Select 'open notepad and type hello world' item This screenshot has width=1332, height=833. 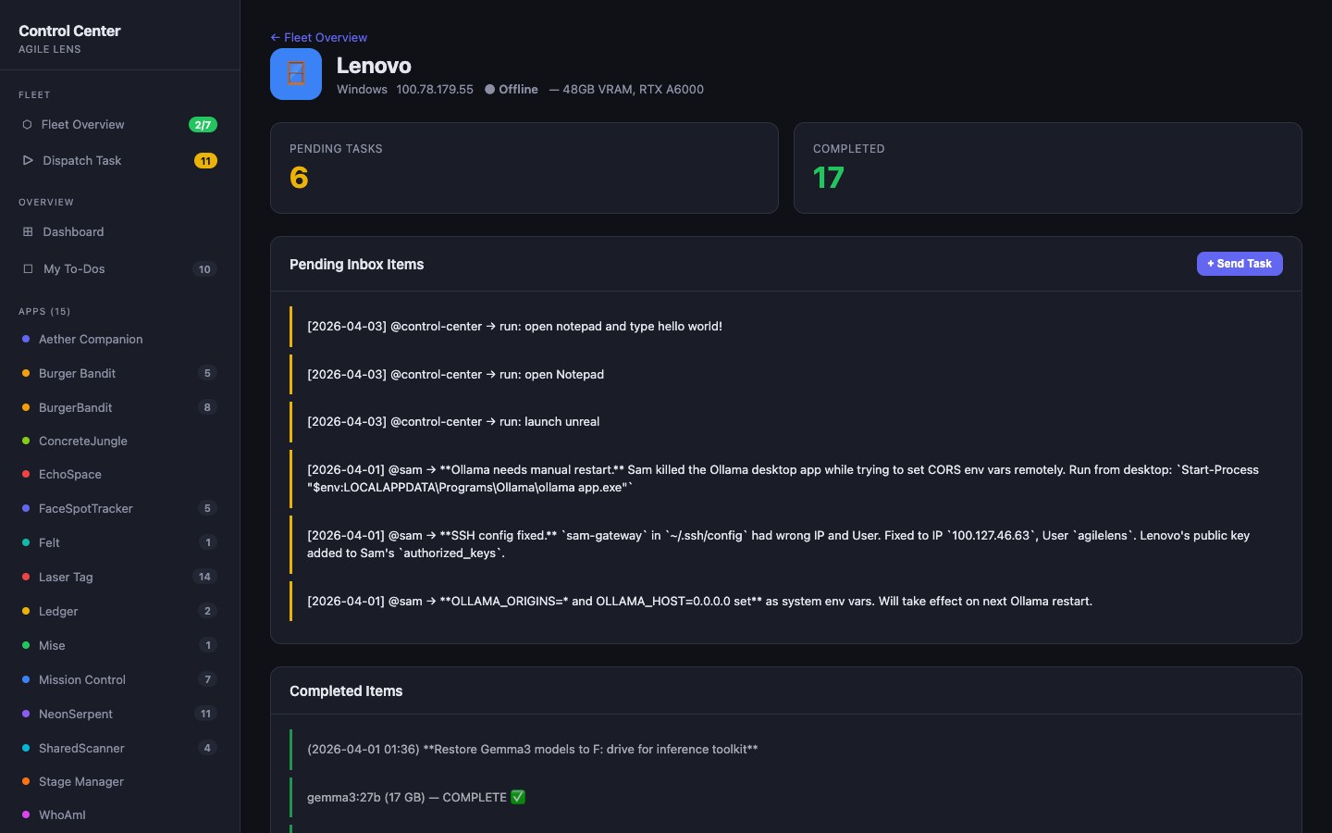tap(786, 327)
